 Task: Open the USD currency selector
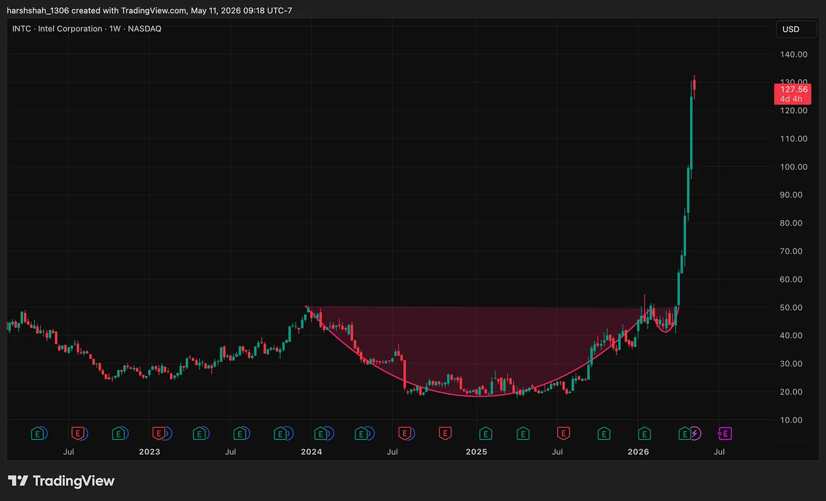pos(796,29)
